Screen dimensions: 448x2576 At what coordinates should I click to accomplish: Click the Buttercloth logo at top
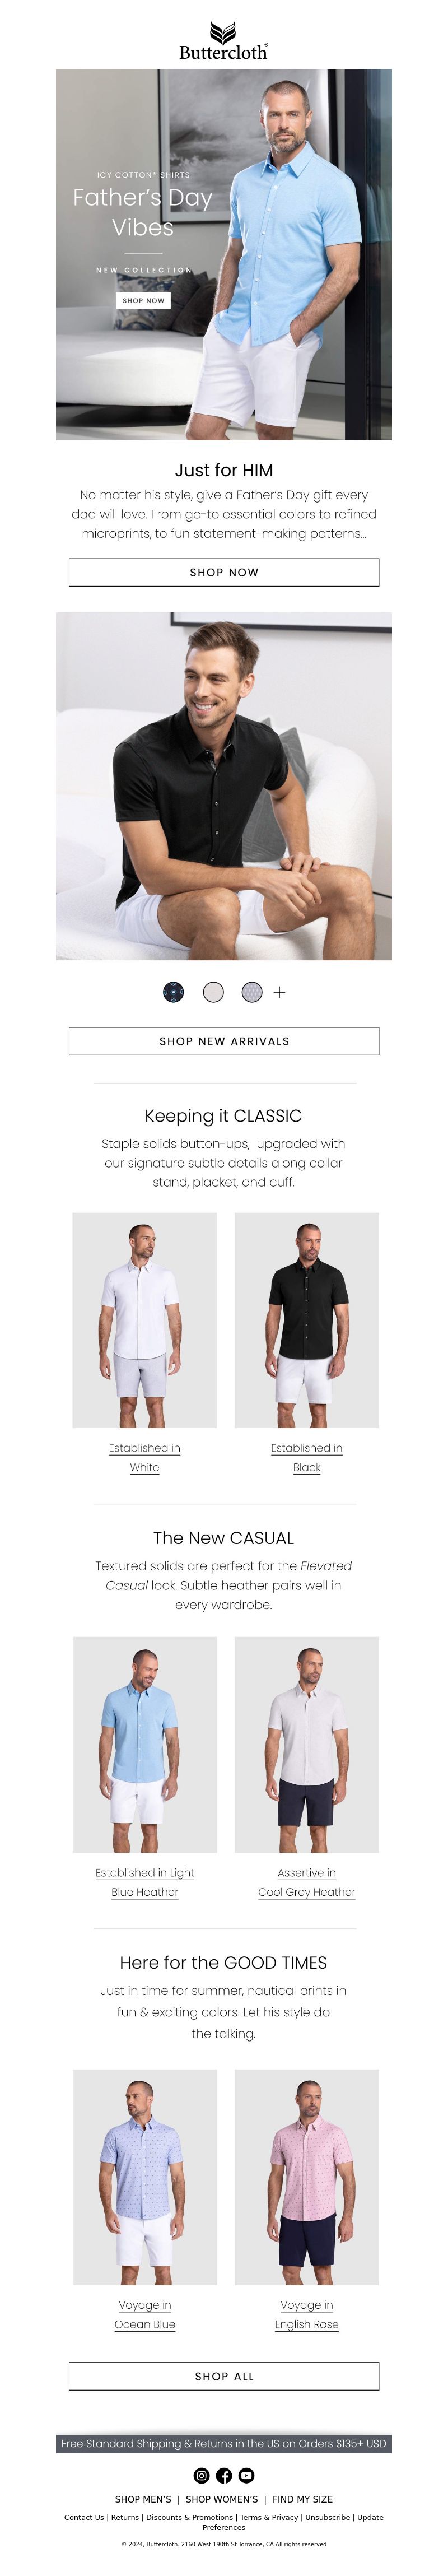point(224,41)
